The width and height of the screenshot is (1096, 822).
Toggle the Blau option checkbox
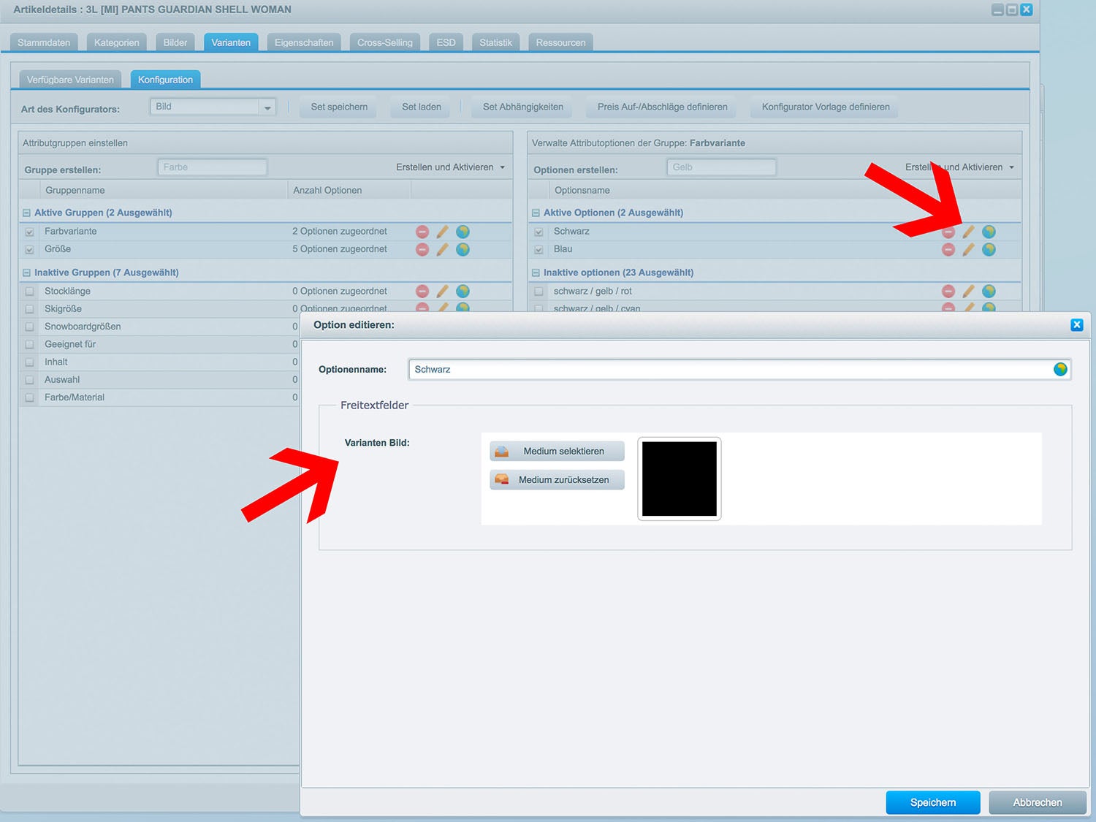[539, 249]
